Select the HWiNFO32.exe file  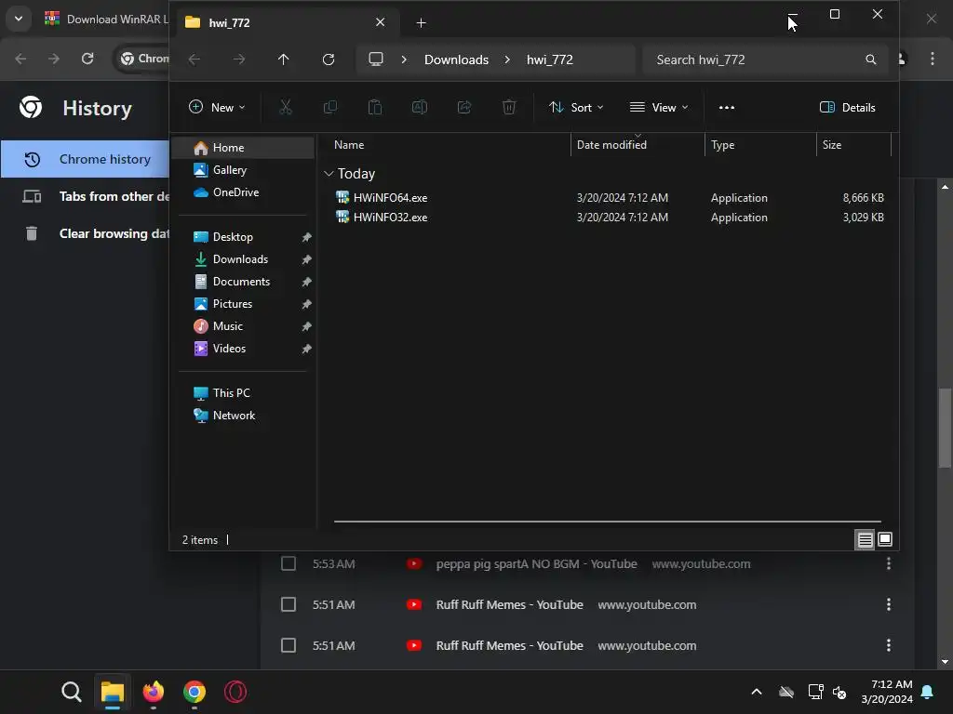pyautogui.click(x=390, y=218)
